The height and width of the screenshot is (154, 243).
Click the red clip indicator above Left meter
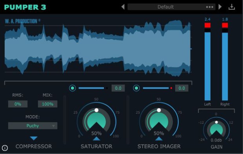[207, 25]
